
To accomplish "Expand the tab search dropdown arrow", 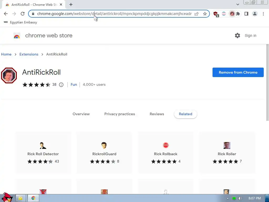I will [237, 4].
